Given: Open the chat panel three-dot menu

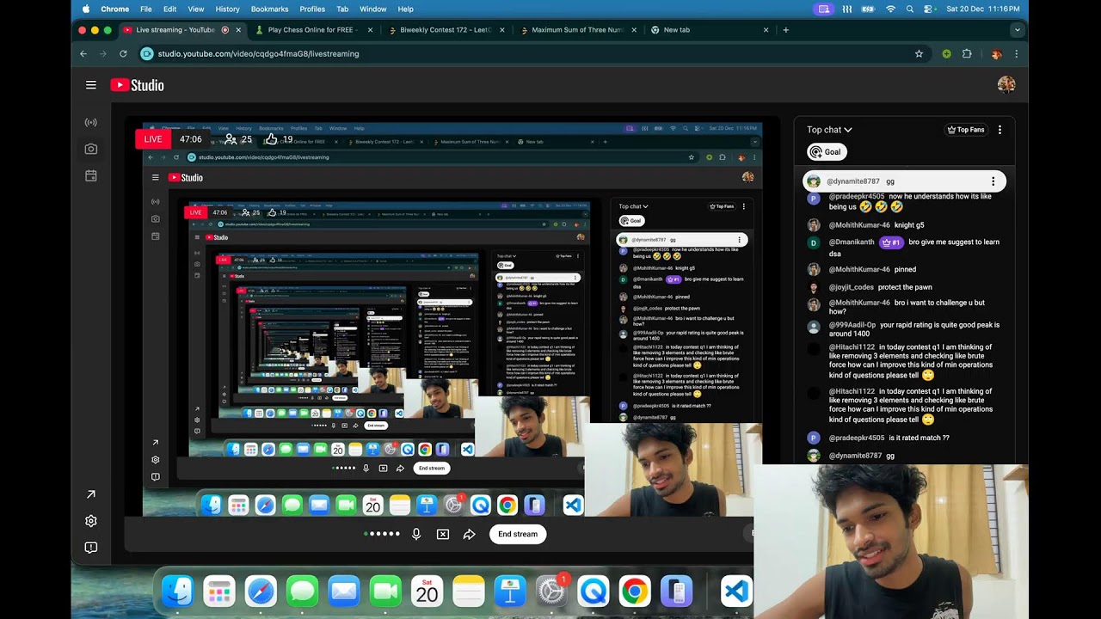Looking at the screenshot, I should (1000, 130).
